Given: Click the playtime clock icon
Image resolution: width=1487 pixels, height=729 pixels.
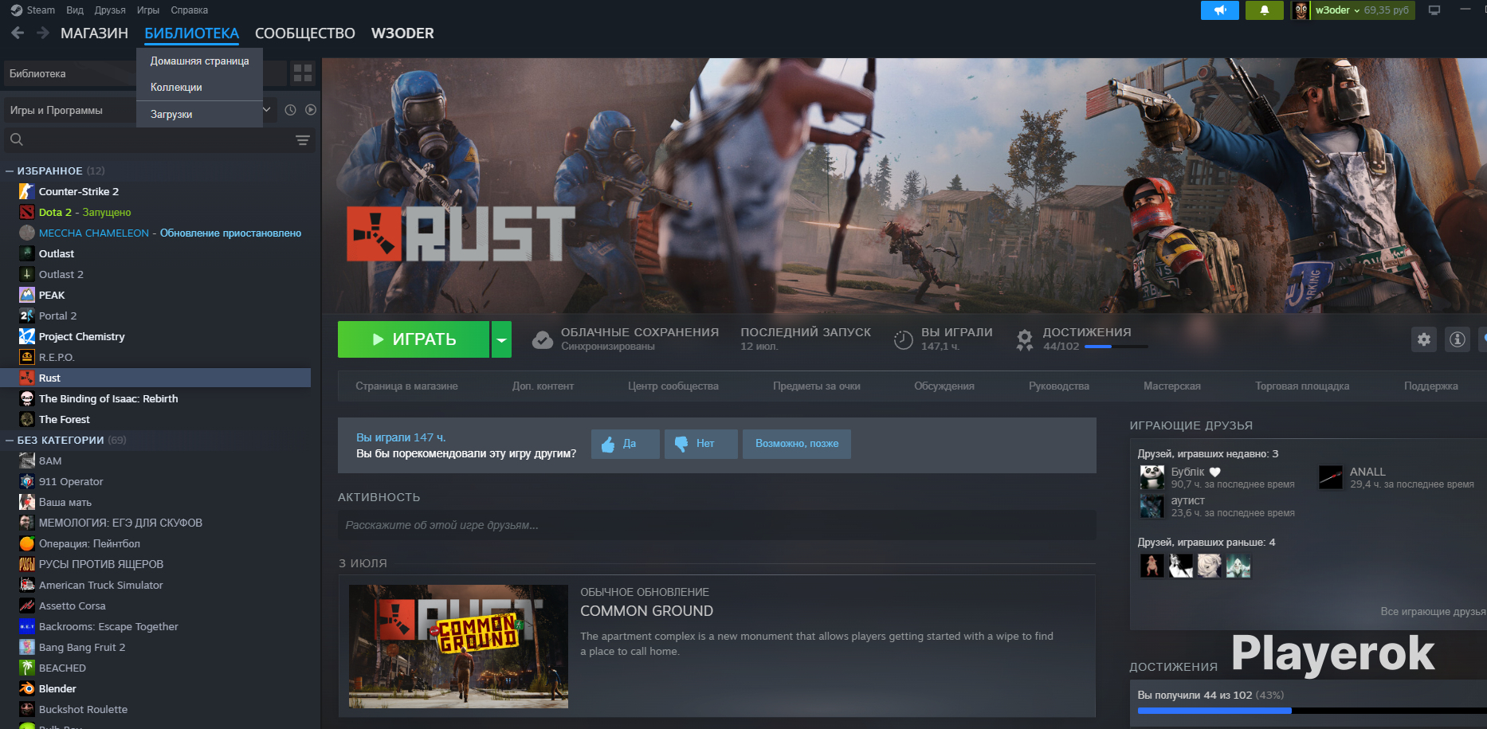Looking at the screenshot, I should (x=903, y=340).
